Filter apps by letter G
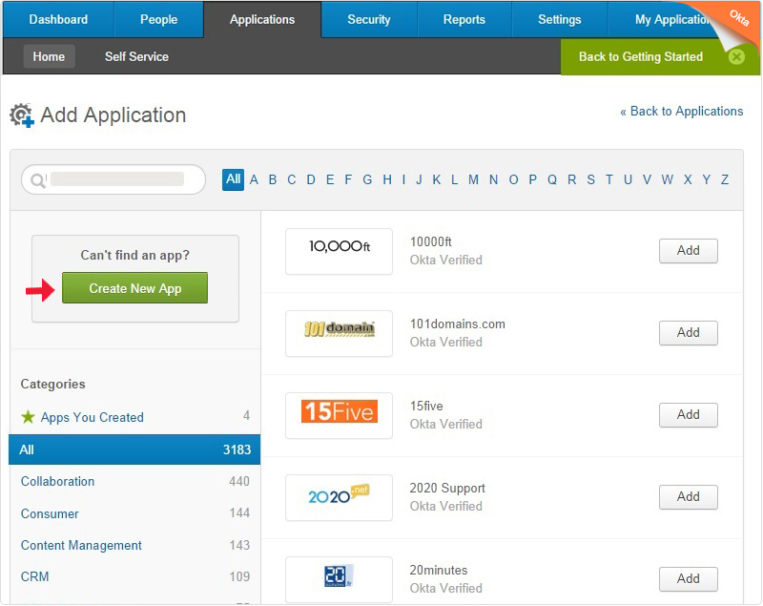Viewport: 763px width, 606px height. click(x=367, y=180)
